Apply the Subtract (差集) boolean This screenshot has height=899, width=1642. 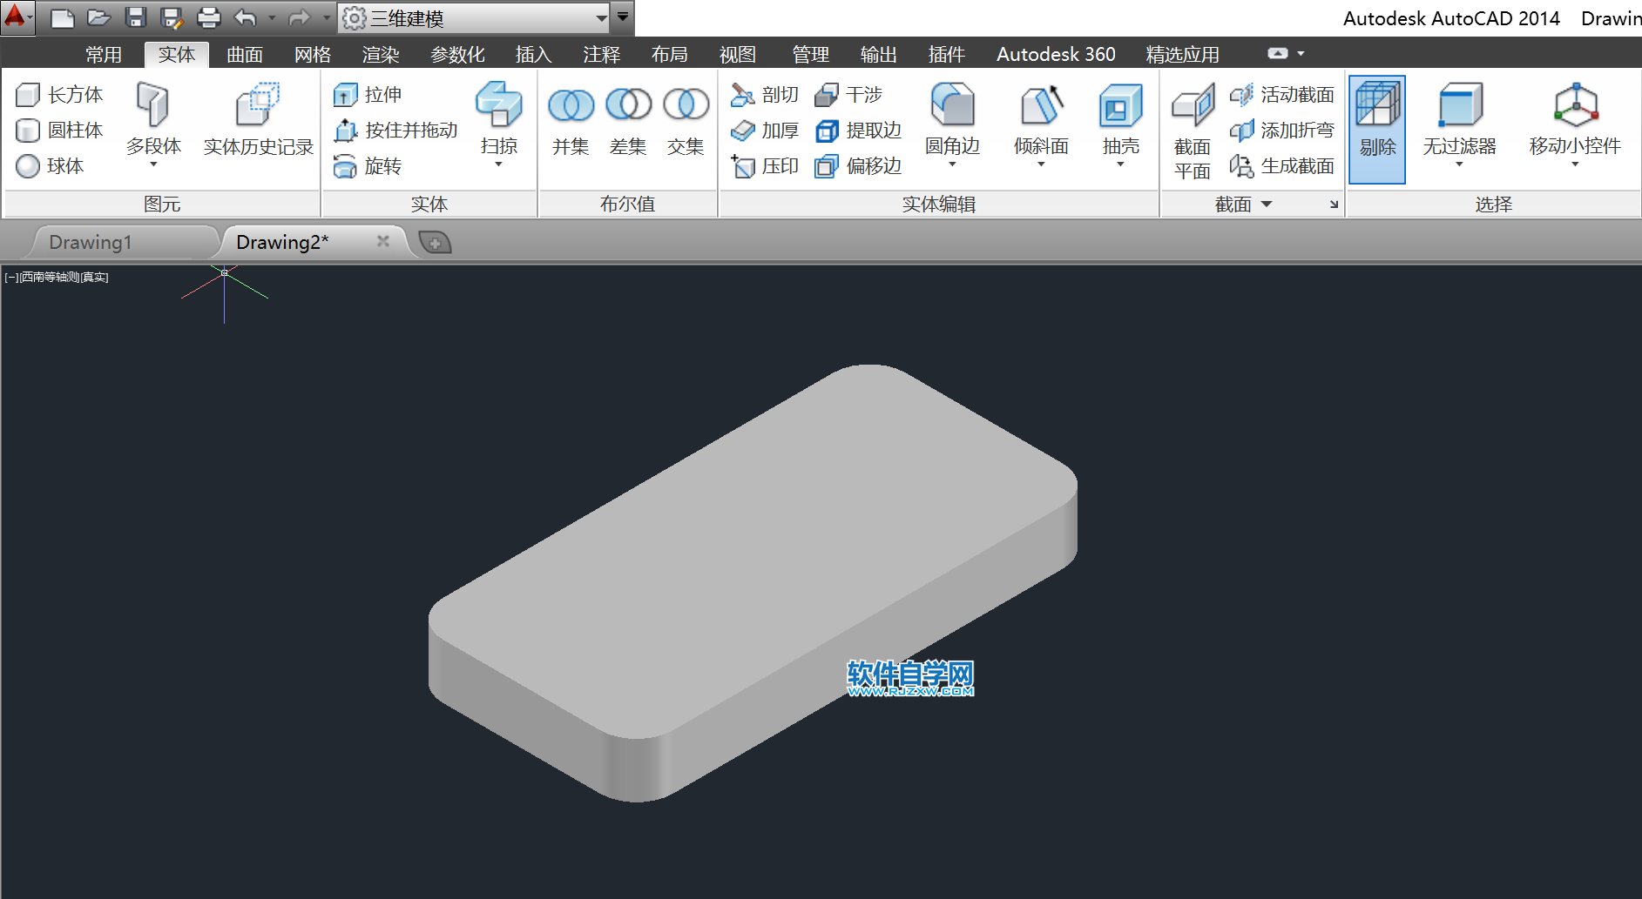coord(628,120)
